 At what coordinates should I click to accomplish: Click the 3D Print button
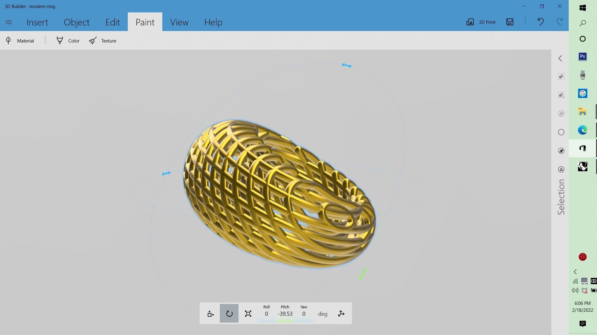481,22
